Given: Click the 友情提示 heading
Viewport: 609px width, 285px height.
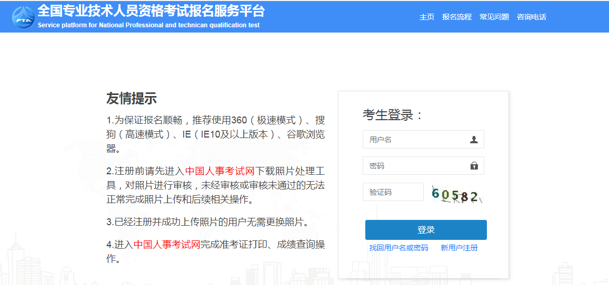Looking at the screenshot, I should pos(132,98).
